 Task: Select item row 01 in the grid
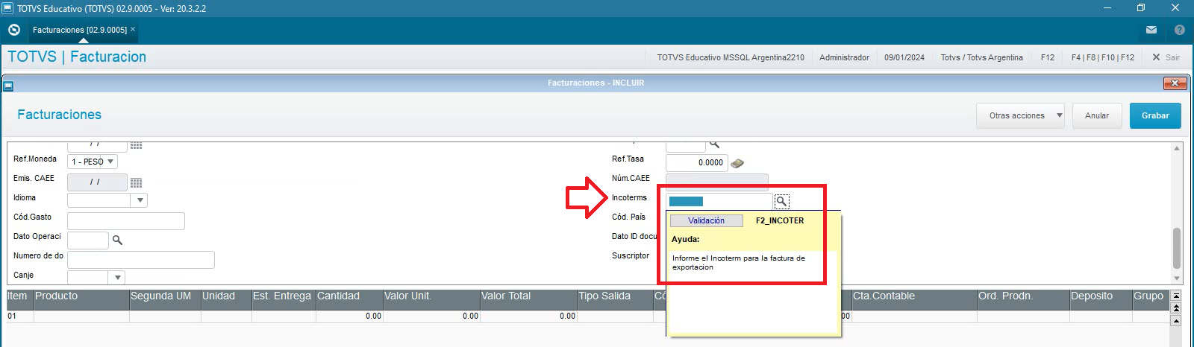click(19, 316)
